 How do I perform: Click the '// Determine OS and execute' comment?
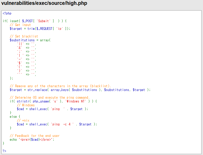click(50, 98)
